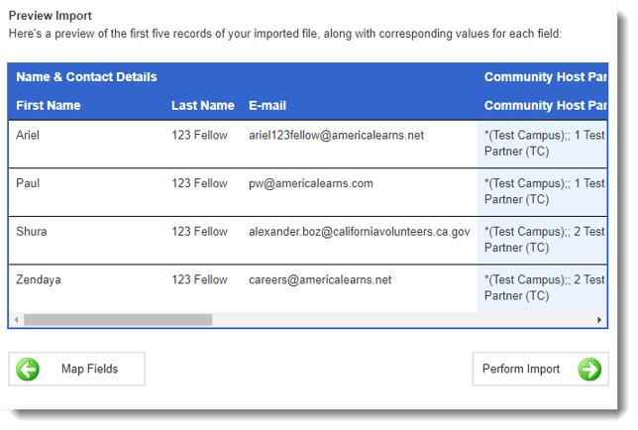The width and height of the screenshot is (638, 430).
Task: Click the Community Host Partner column header
Action: pyautogui.click(x=544, y=106)
